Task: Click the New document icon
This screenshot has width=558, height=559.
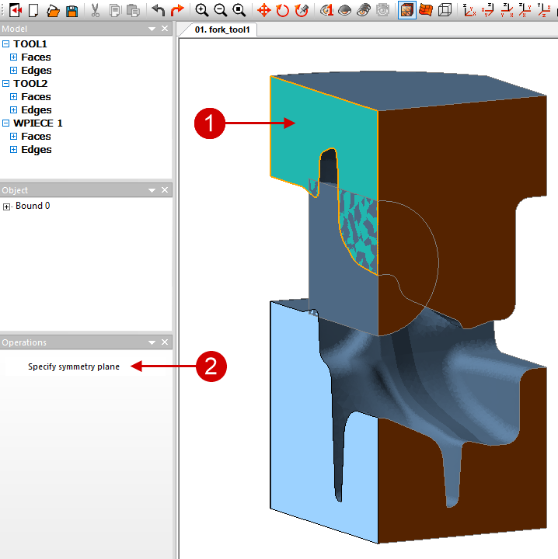Action: [33, 10]
